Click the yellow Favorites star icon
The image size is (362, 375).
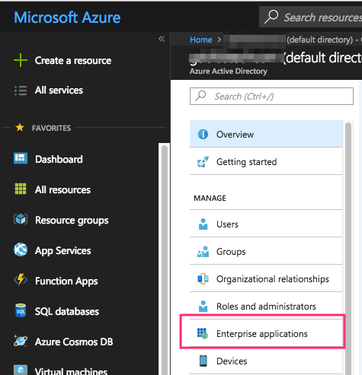[x=20, y=128]
